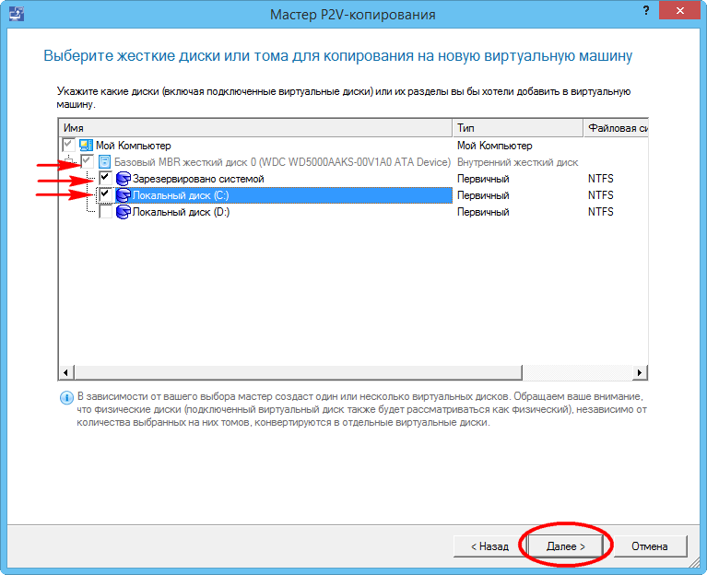Screen dimensions: 707x575
Task: Toggle the Мой Компьютер checkbox
Action: point(68,145)
